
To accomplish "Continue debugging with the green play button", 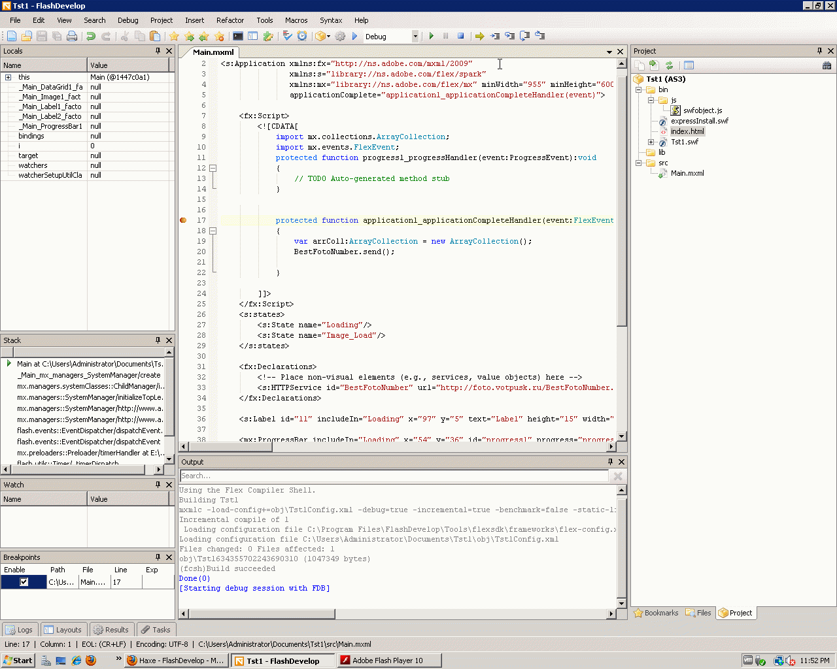I will point(432,37).
